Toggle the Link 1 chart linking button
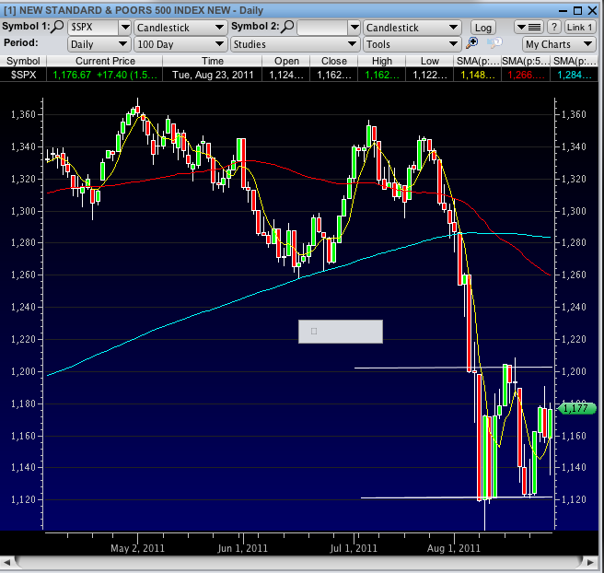The image size is (604, 573). pos(579,27)
